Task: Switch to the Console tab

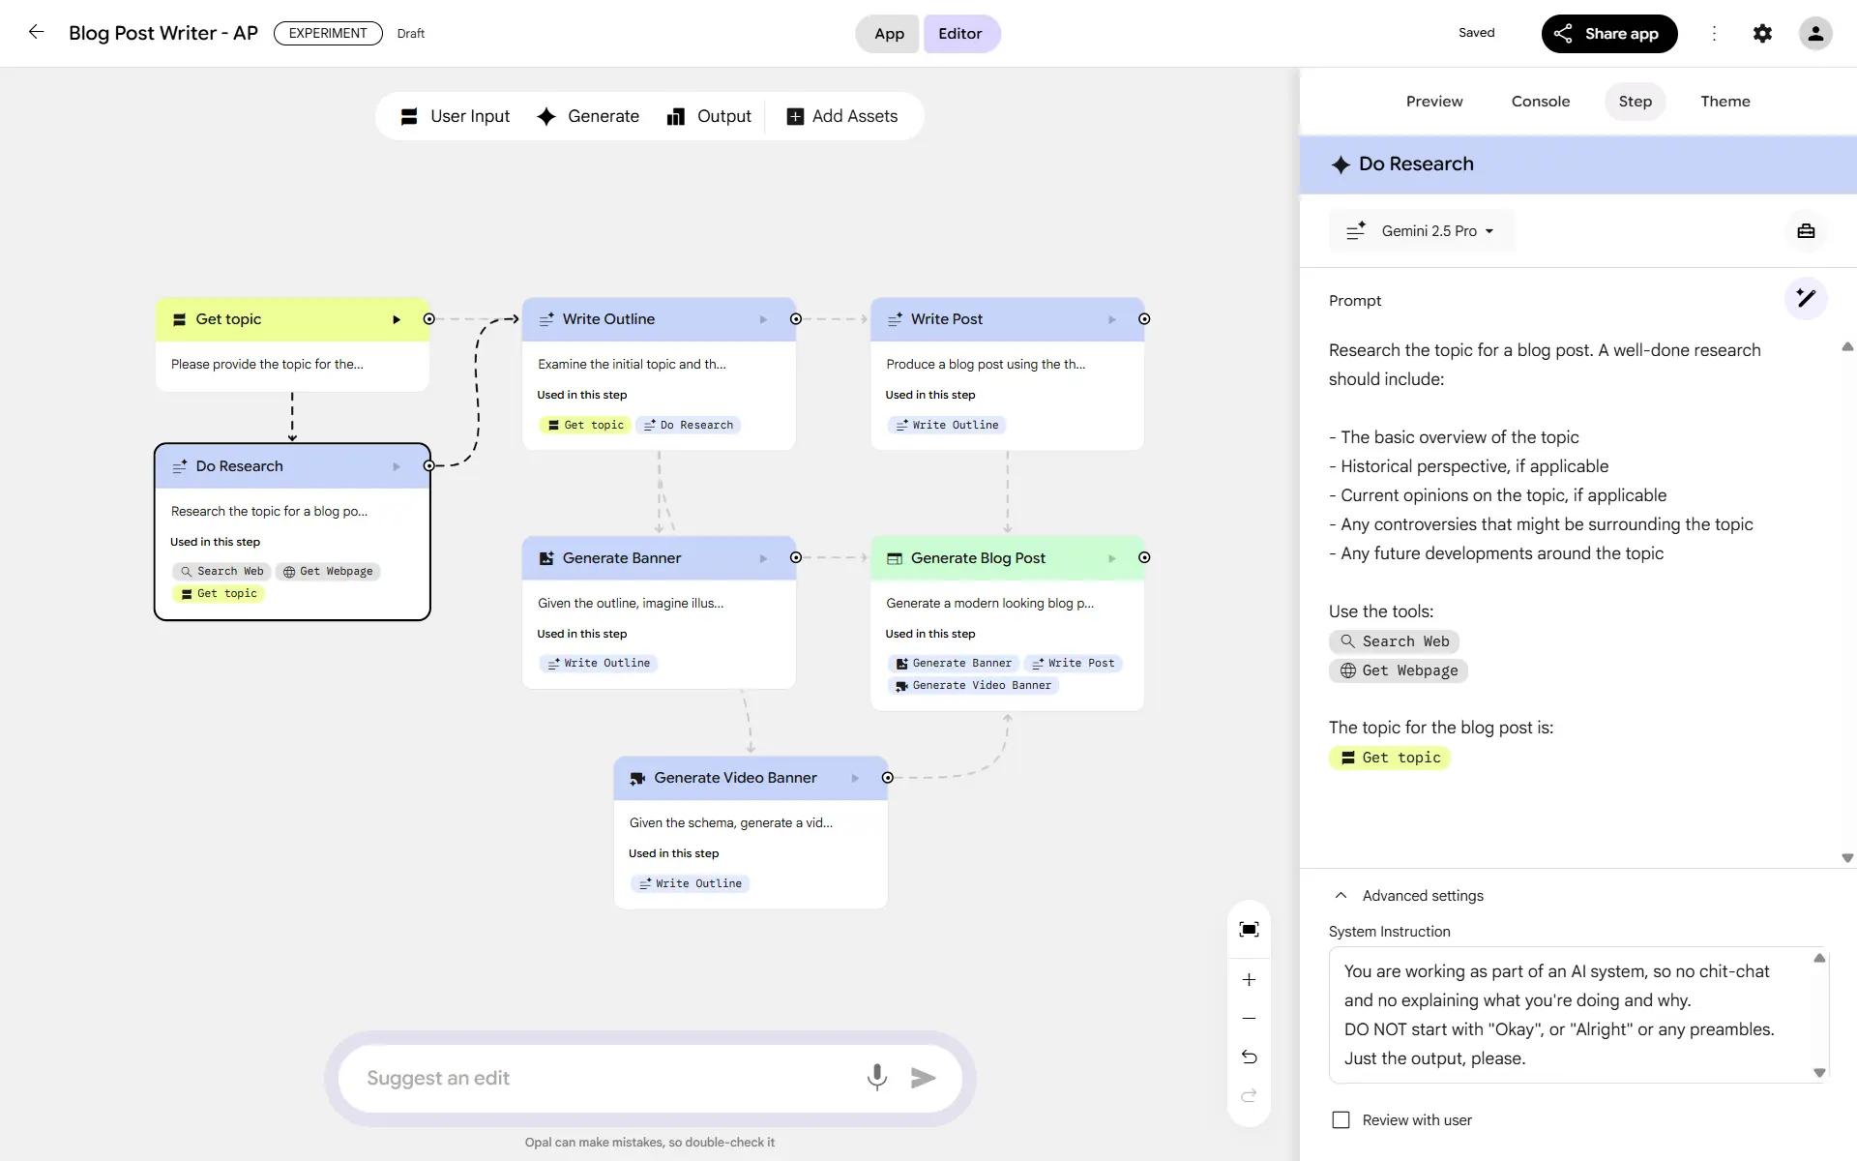Action: tap(1540, 102)
